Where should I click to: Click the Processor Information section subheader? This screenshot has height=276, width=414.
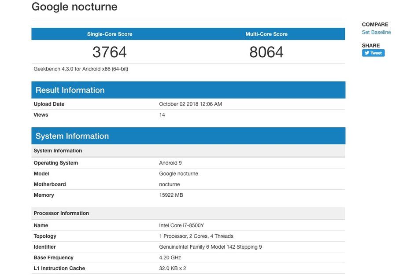pos(61,213)
